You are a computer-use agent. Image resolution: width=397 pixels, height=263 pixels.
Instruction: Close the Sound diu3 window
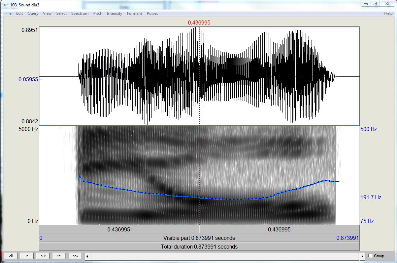tap(387, 4)
